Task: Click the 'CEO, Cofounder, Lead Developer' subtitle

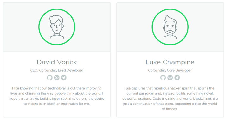Action: tap(57, 70)
